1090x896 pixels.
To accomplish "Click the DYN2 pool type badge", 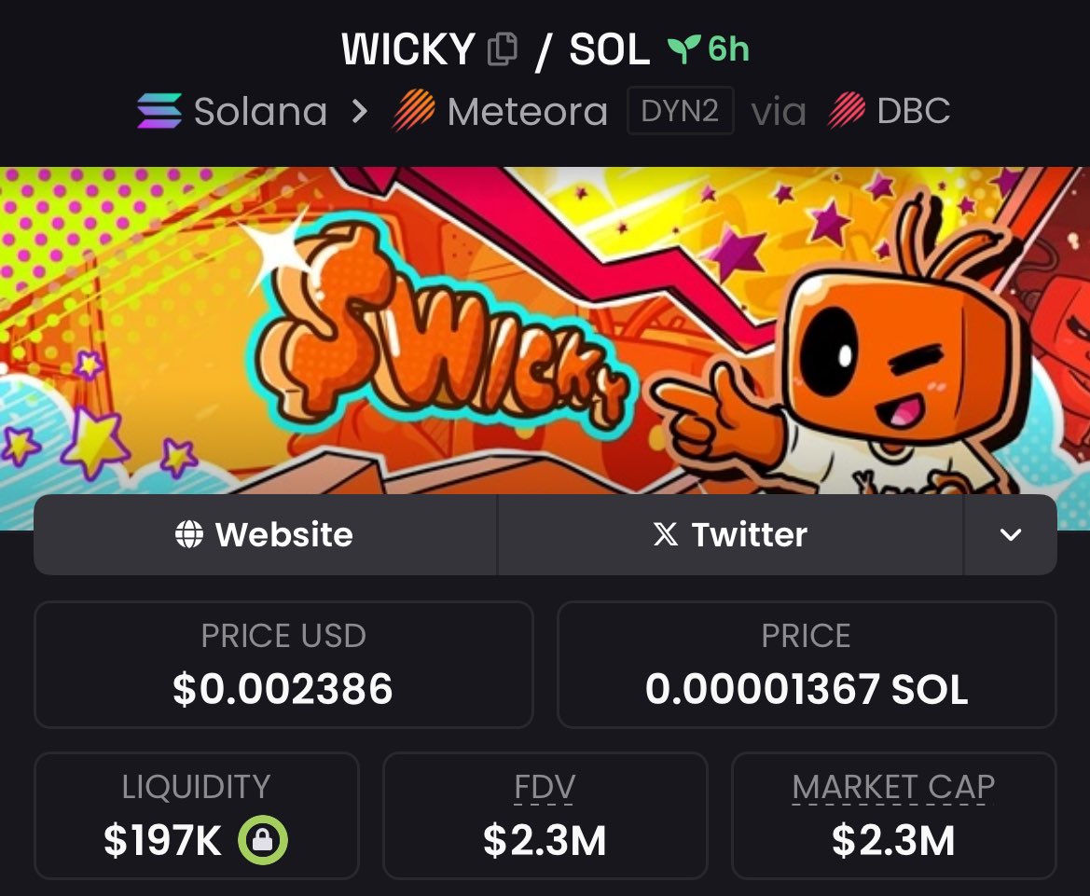I will click(x=680, y=111).
